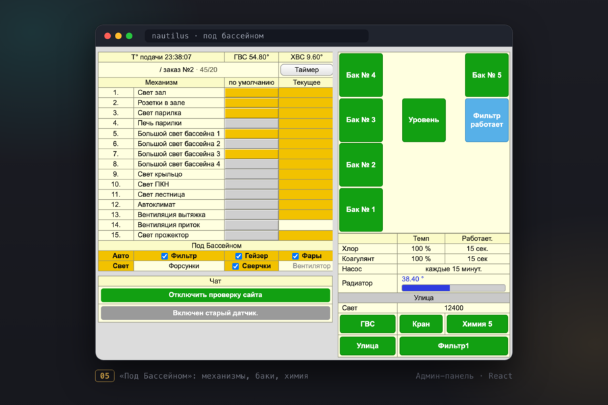Activate the Кран button

pos(421,324)
